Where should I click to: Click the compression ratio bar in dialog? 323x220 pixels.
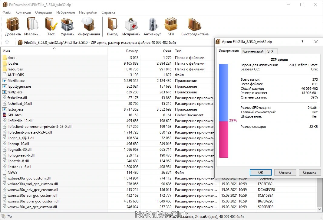pyautogui.click(x=223, y=111)
